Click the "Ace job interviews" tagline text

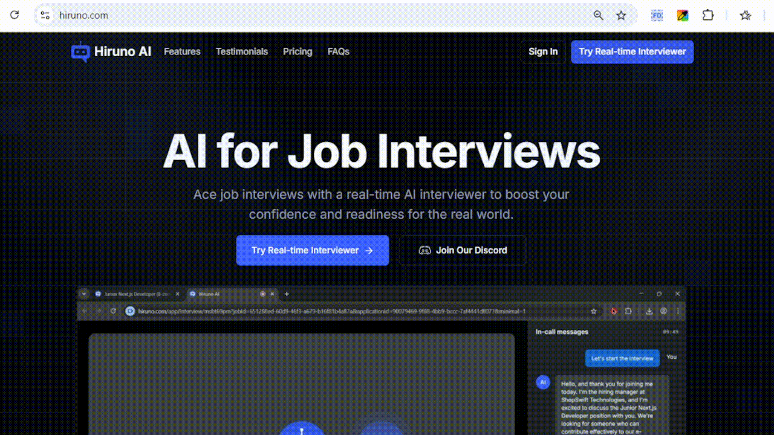point(381,204)
